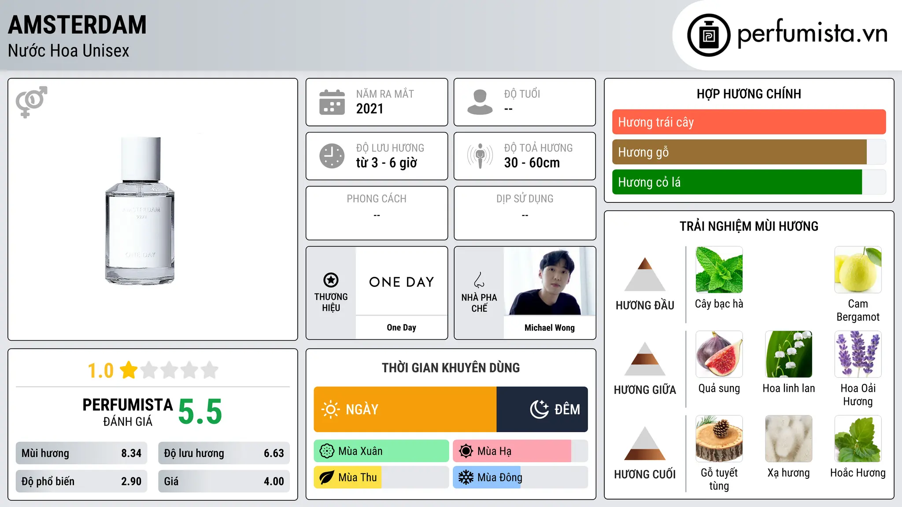The image size is (902, 507).
Task: Click the leaf icon for Mùa Thu
Action: point(327,478)
